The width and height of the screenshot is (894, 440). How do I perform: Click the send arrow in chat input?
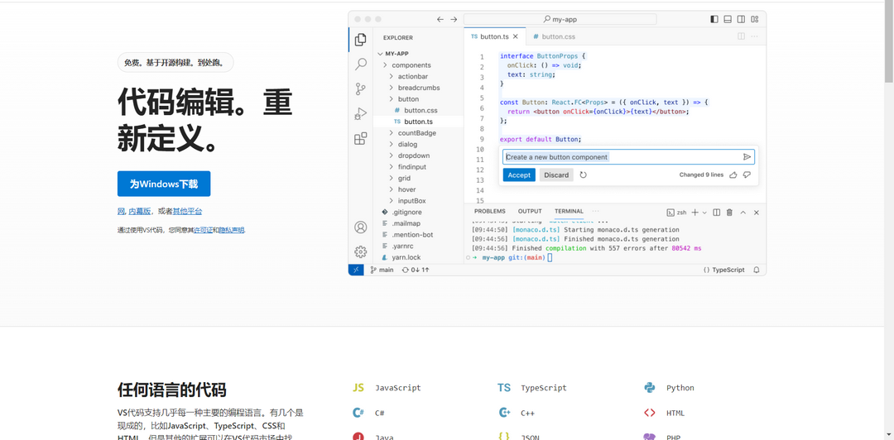coord(747,157)
